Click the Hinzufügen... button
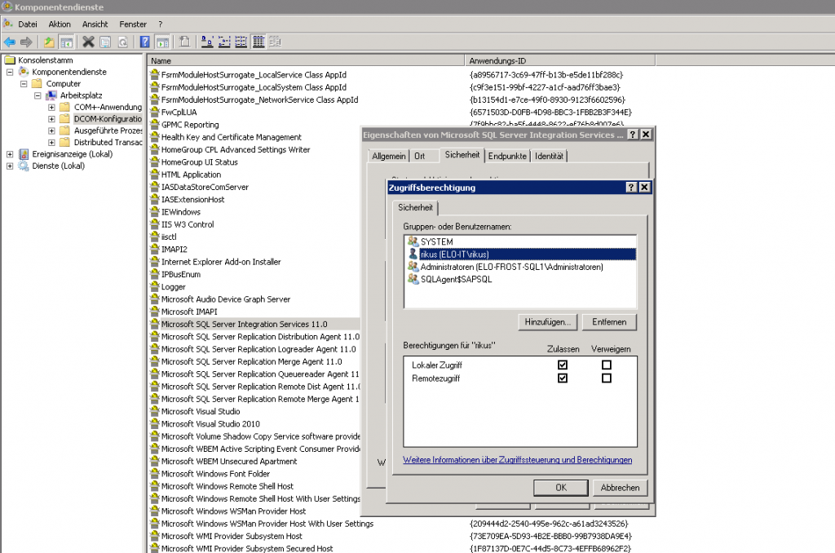 point(547,322)
